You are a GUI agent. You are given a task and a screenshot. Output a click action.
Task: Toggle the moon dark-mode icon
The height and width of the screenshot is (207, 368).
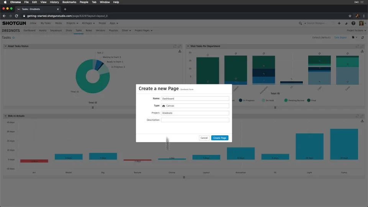click(x=346, y=23)
